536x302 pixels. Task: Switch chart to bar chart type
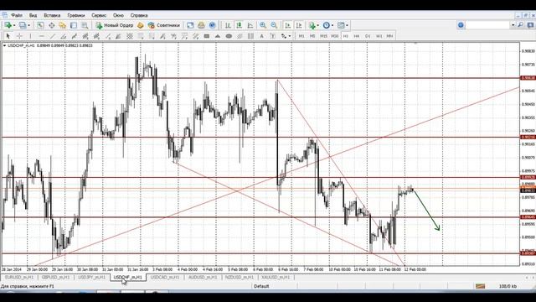(x=228, y=25)
